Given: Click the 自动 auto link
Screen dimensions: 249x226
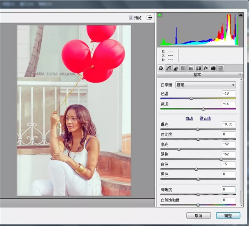Looking at the screenshot, I should (x=189, y=118).
